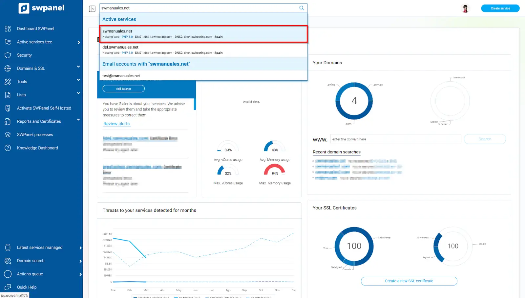This screenshot has height=298, width=525.
Task: Open Dashboard SWPanel menu item
Action: coord(35,29)
